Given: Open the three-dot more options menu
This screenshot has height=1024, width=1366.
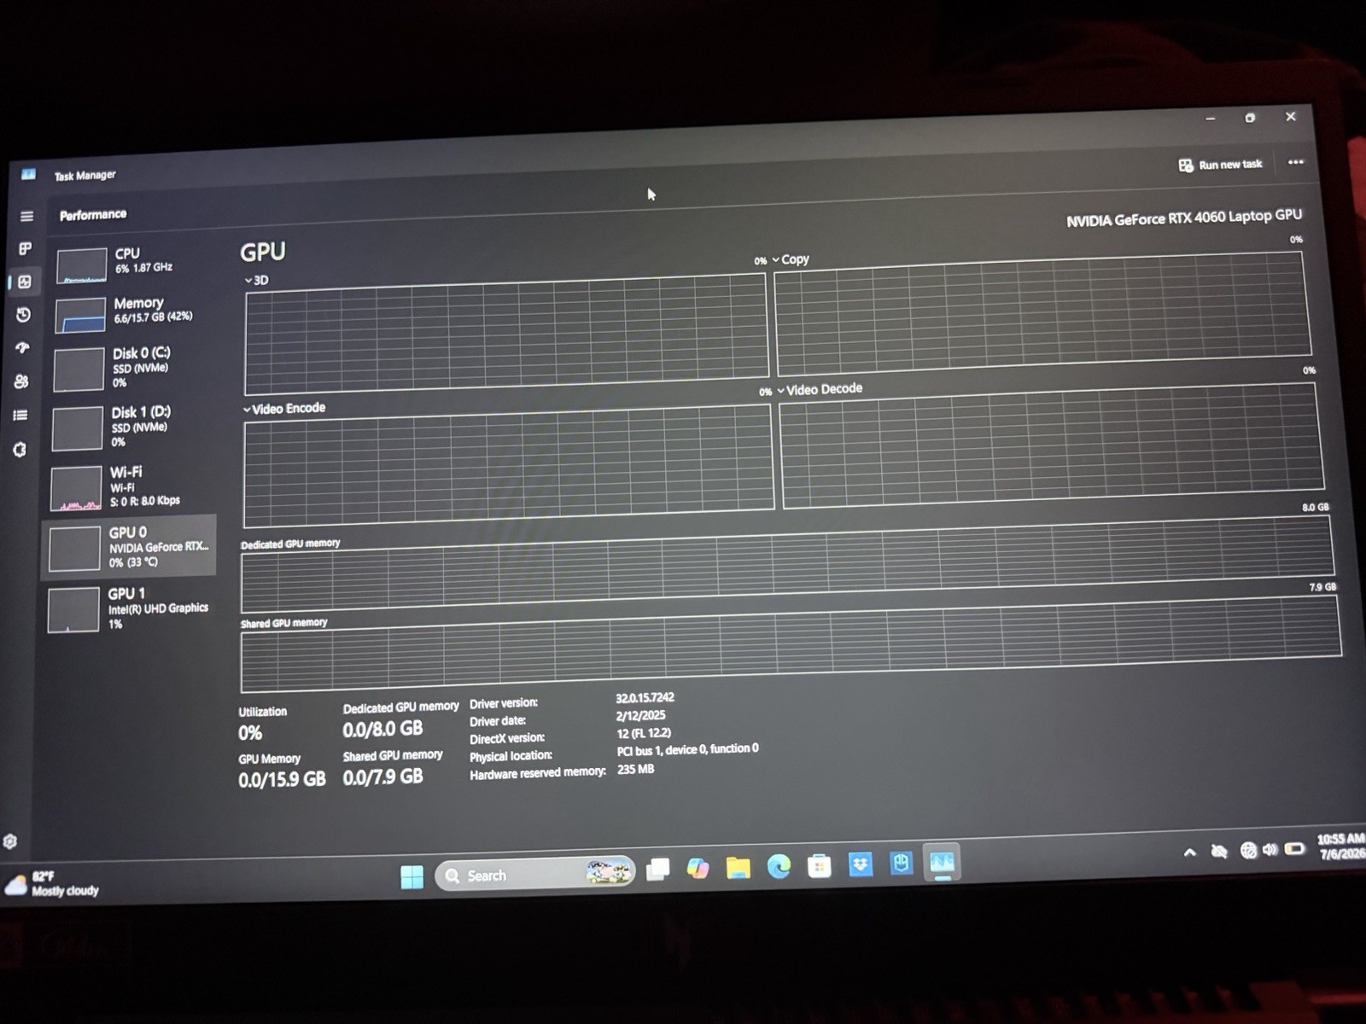Looking at the screenshot, I should (x=1296, y=162).
